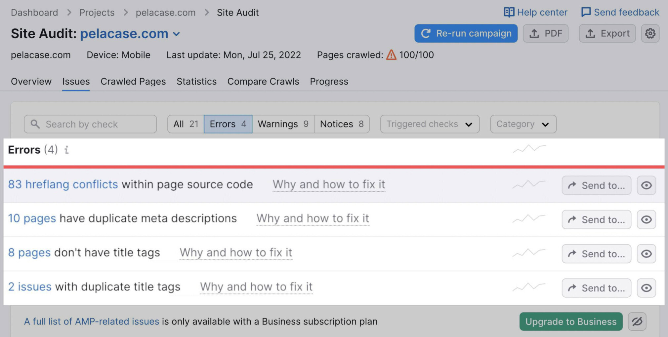The width and height of the screenshot is (668, 337).
Task: Open trend graph for duplicate meta descriptions row
Action: coord(529,218)
